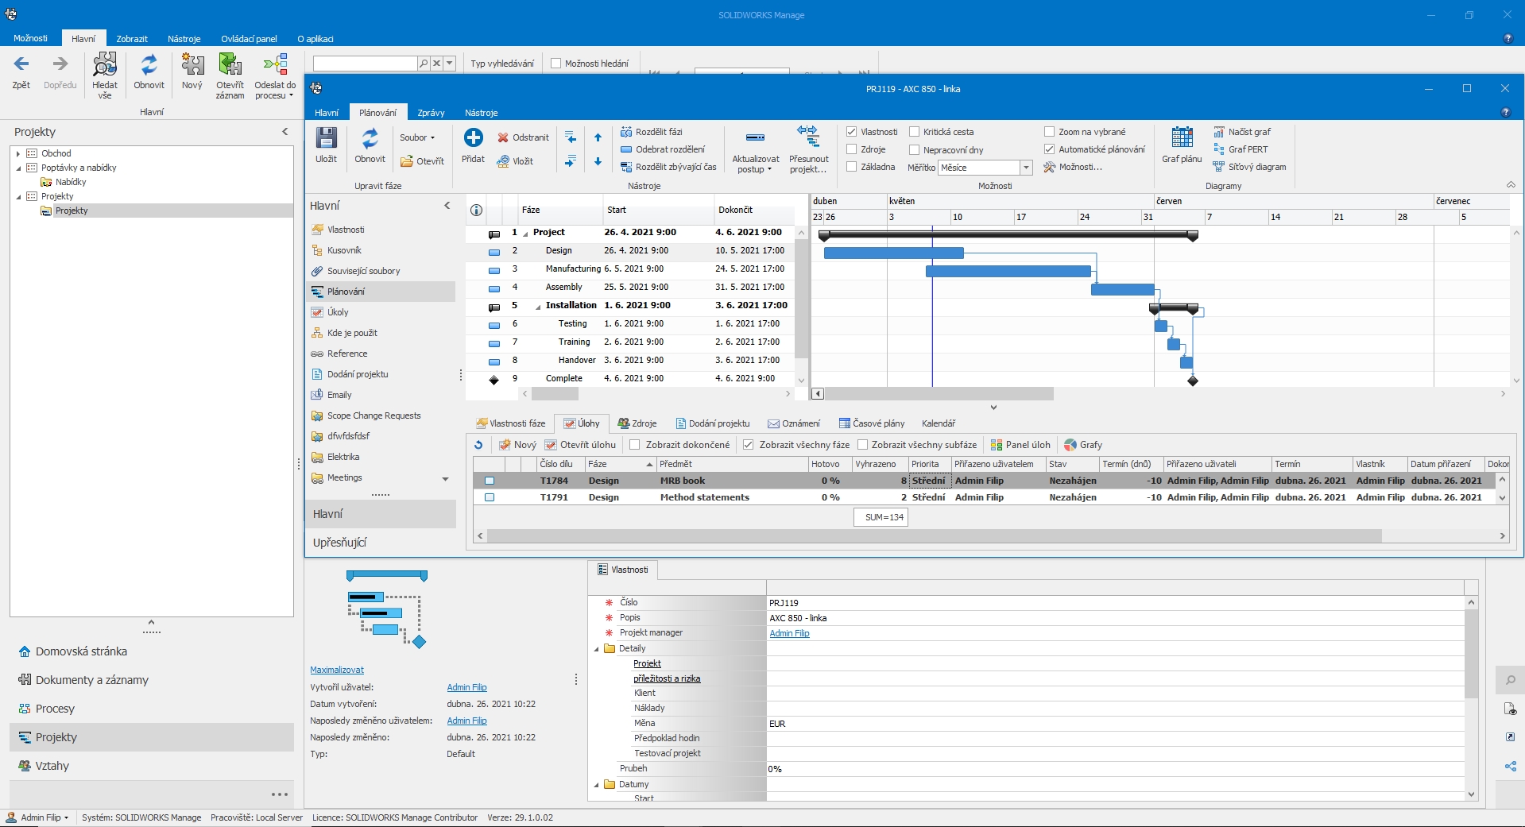
Task: Open Graf plánu diagram
Action: (1182, 145)
